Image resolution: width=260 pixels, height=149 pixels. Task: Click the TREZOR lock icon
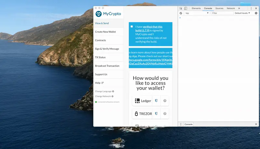tap(136, 114)
